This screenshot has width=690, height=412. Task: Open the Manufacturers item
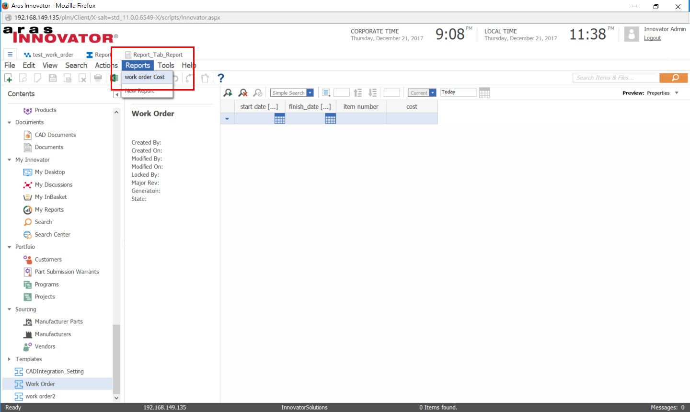click(x=53, y=334)
